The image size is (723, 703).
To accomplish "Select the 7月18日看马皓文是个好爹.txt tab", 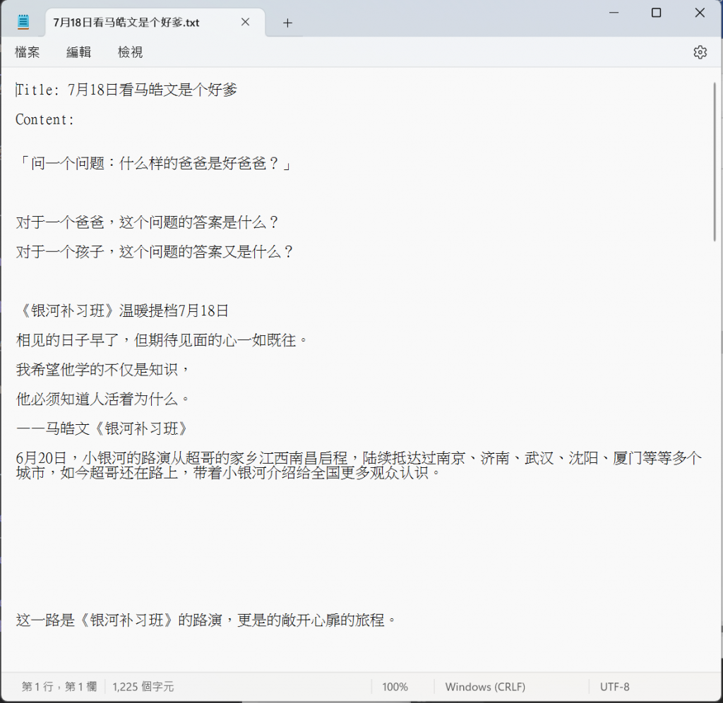I will [x=155, y=22].
